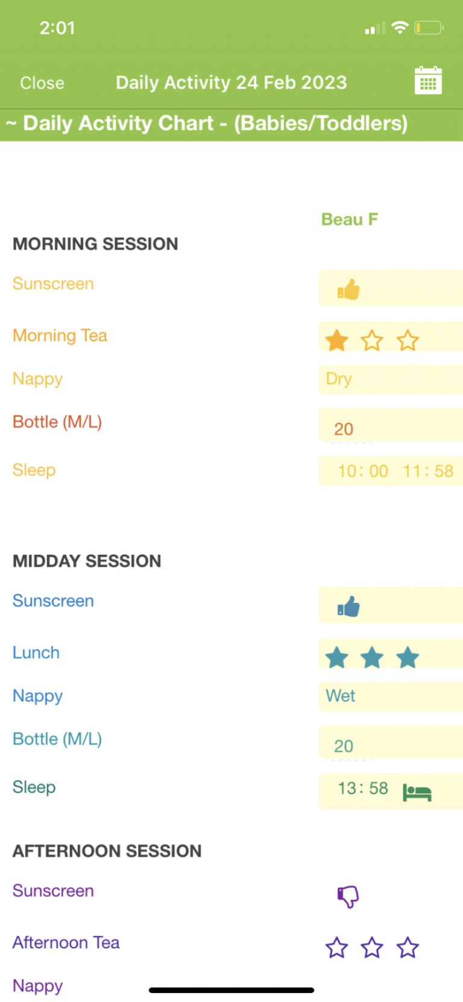The height and width of the screenshot is (1002, 463).
Task: Tap the morning Sunscreen thumbs-up icon
Action: (x=348, y=290)
